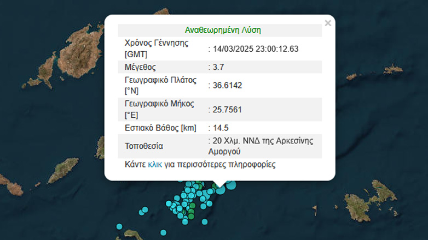Viewport: 428px width, 240px height.
Task: Click the 'Μέγεθος' row label
Action: click(141, 67)
